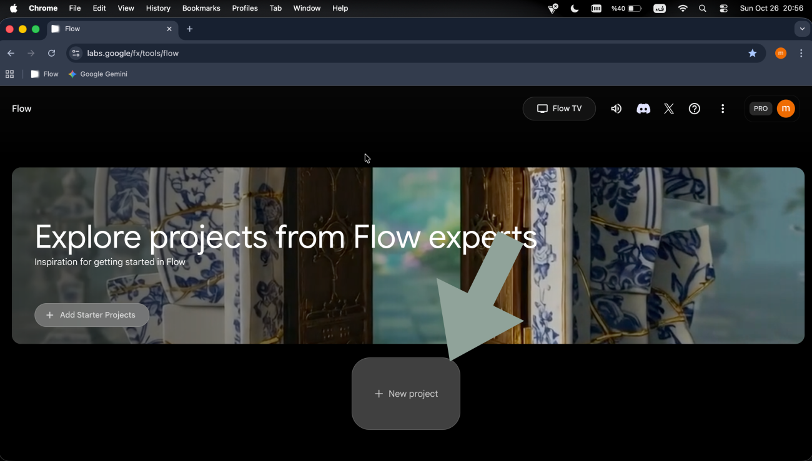812x461 pixels.
Task: Bookmark page with the star icon
Action: pyautogui.click(x=752, y=54)
